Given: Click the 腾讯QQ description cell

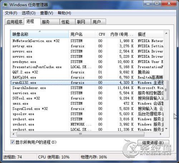Looking at the screenshot, I should click(x=144, y=72).
